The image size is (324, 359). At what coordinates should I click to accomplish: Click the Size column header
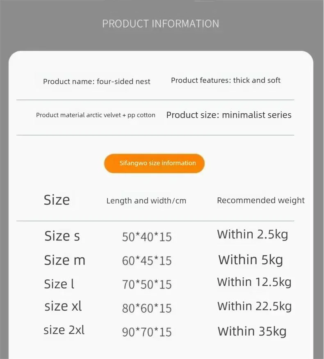click(x=57, y=200)
